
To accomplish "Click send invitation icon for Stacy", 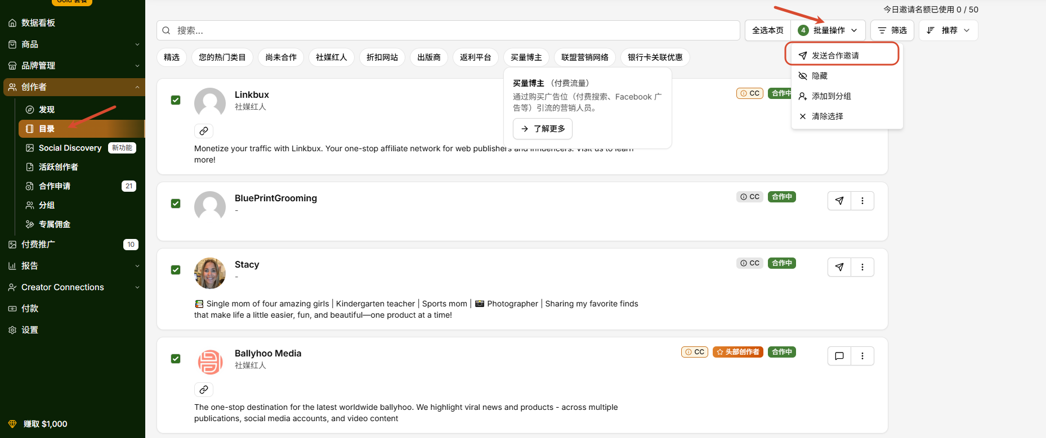I will pyautogui.click(x=839, y=267).
